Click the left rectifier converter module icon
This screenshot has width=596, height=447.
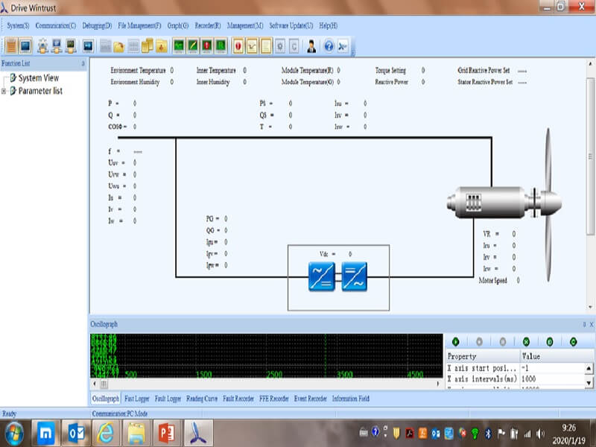[x=322, y=276]
